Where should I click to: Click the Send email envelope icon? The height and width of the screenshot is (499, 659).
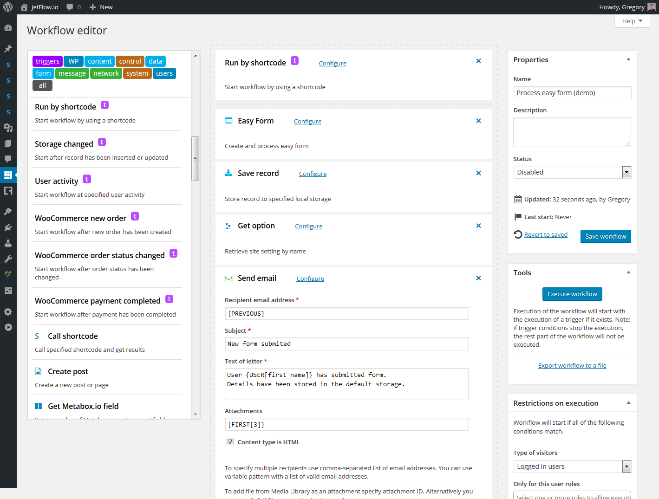[x=228, y=279]
